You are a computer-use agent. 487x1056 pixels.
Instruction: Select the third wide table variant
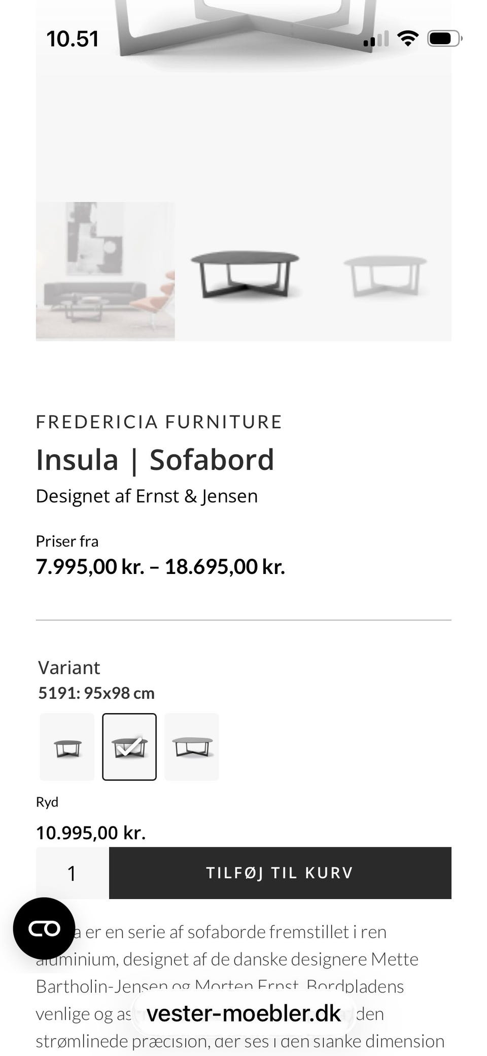point(192,747)
